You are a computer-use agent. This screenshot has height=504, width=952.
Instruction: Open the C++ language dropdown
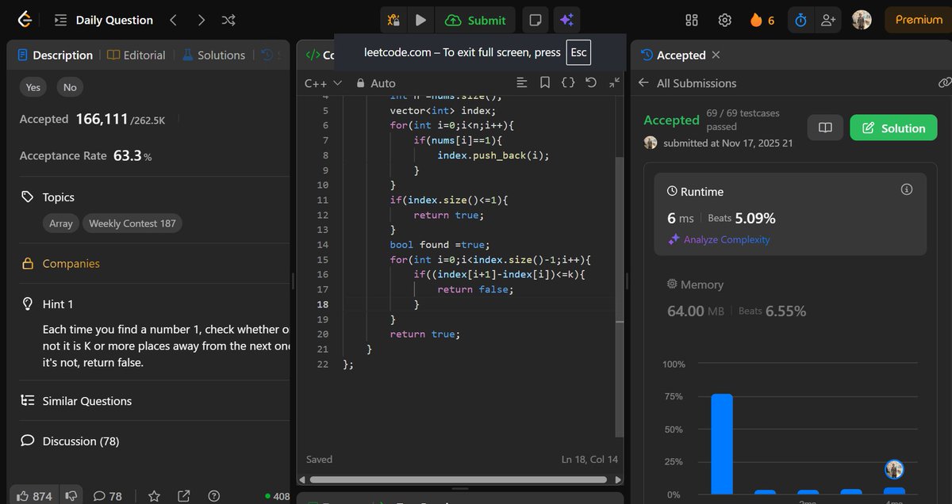click(x=323, y=83)
